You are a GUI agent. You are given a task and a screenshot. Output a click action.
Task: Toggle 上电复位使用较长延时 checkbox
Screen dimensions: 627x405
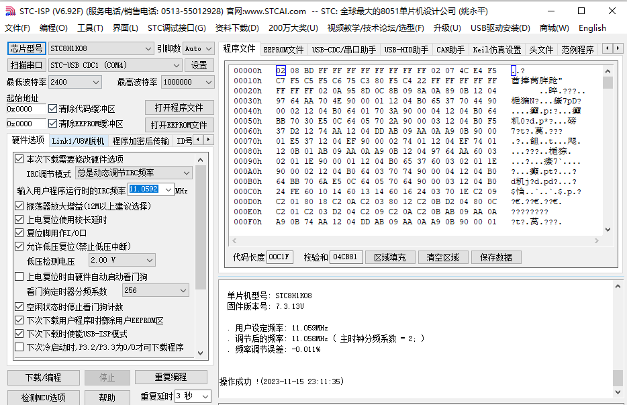(x=19, y=220)
